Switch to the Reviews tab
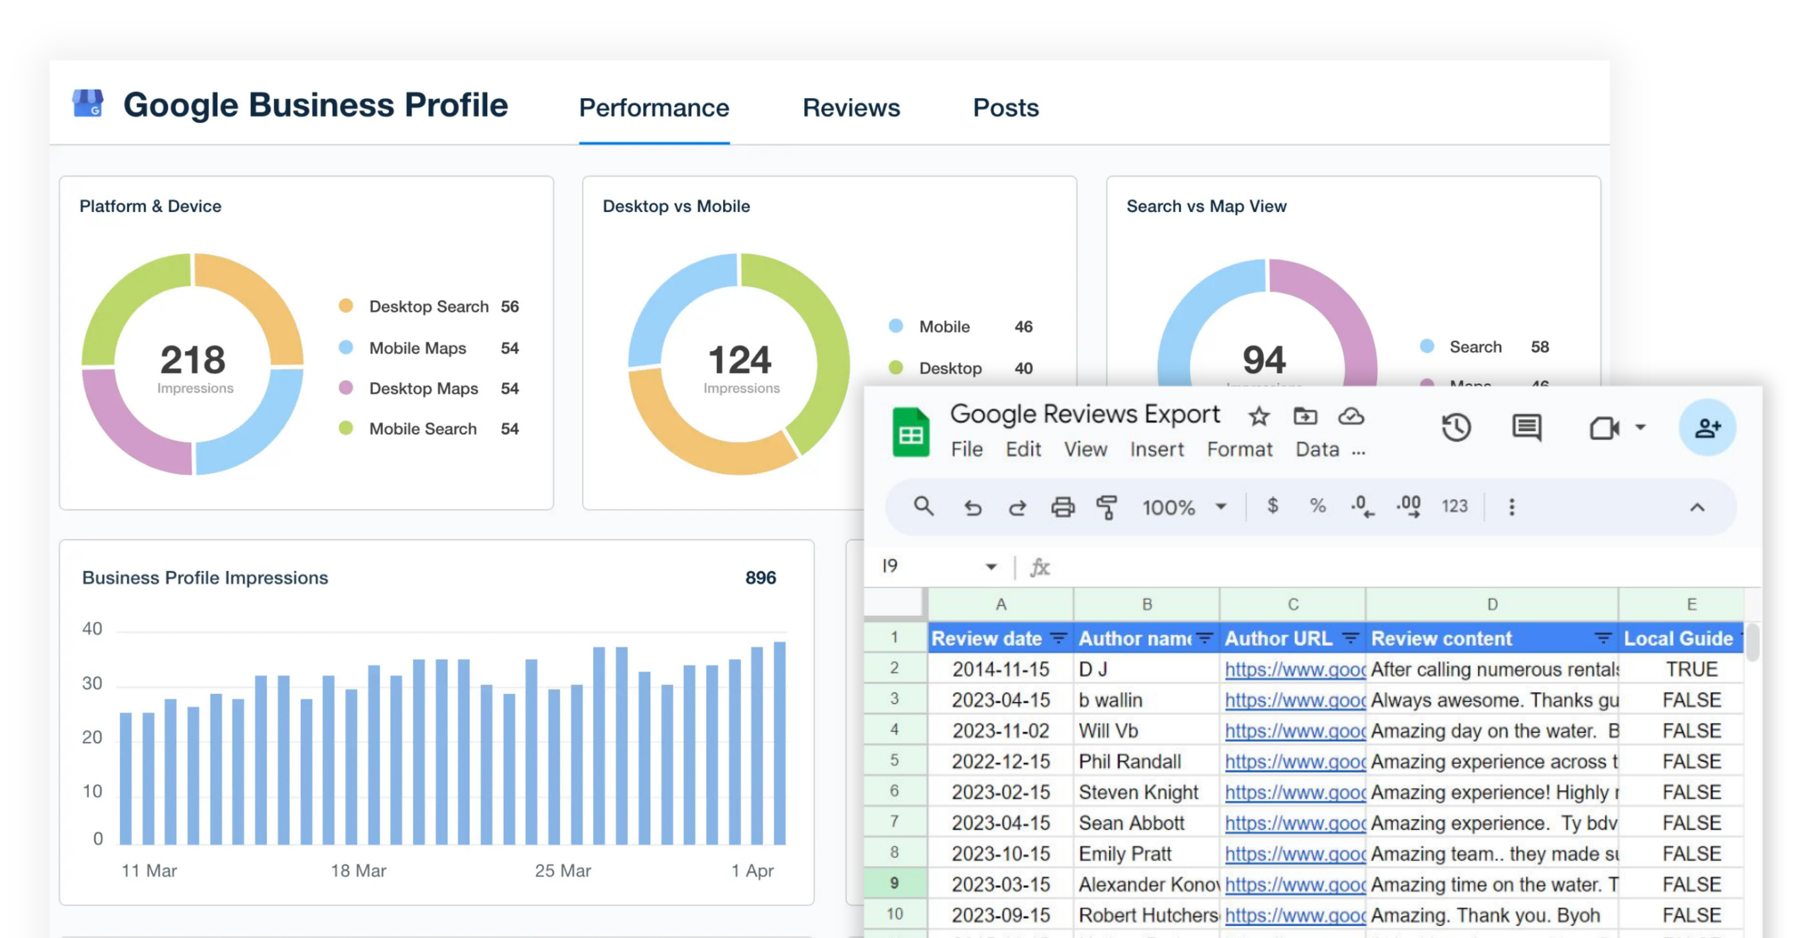Viewport: 1794px width, 938px height. pyautogui.click(x=851, y=108)
